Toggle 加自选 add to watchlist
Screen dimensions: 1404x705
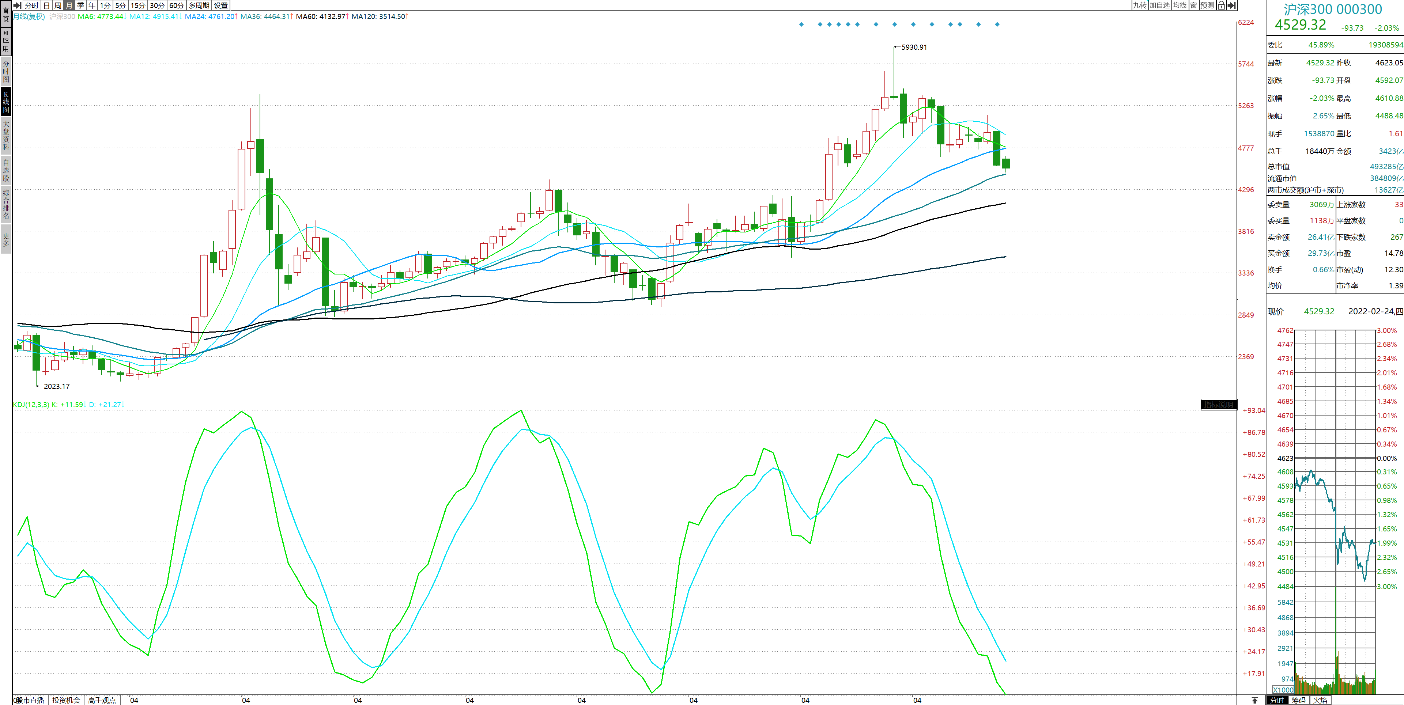pos(1159,5)
